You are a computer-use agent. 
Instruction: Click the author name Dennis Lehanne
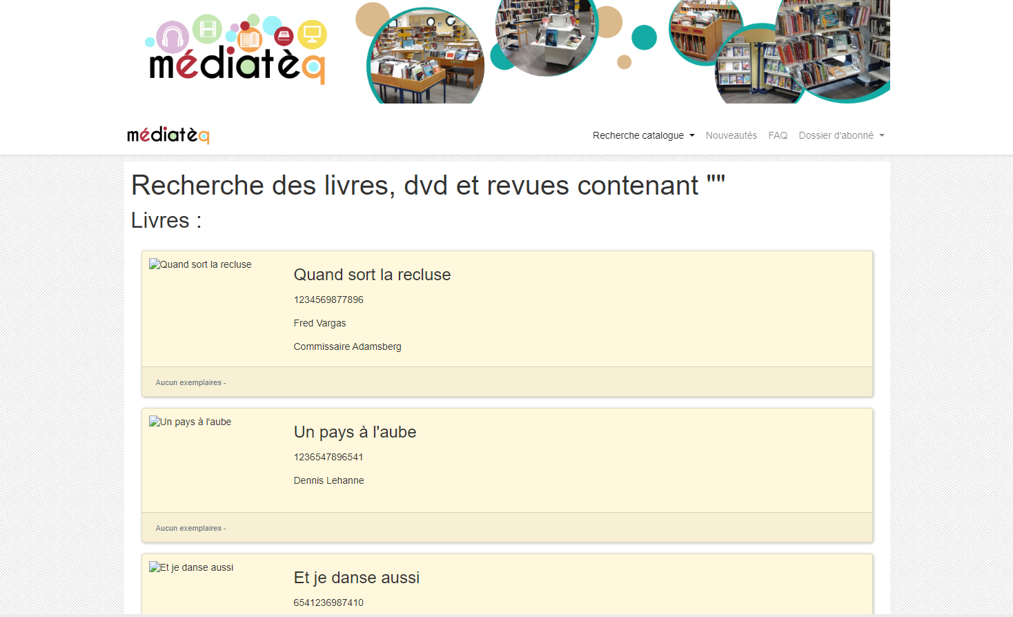[328, 480]
